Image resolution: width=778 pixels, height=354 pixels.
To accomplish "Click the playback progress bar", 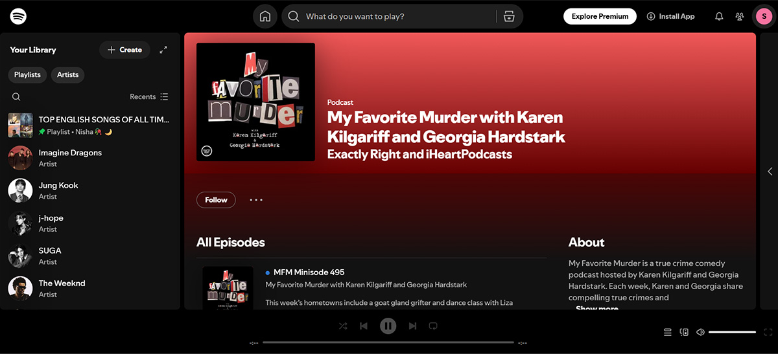I will click(x=388, y=342).
